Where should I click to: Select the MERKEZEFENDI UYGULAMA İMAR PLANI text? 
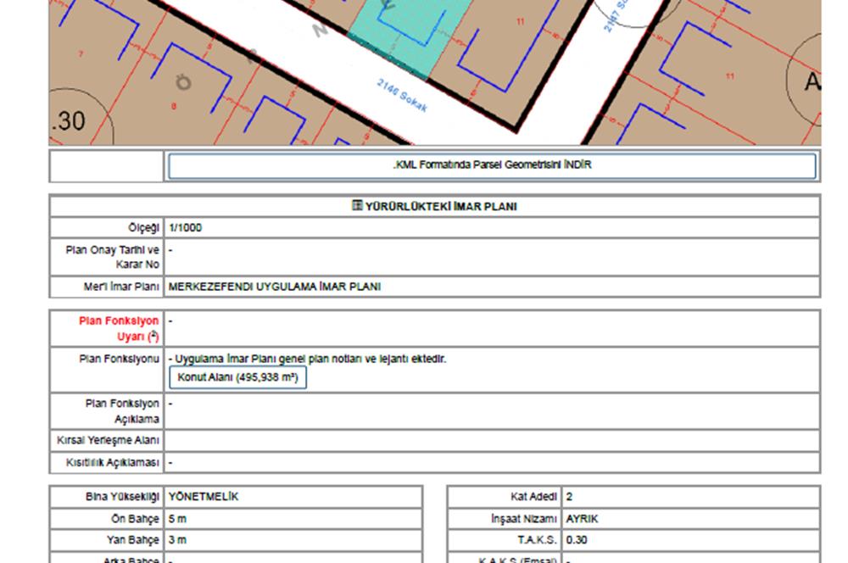275,287
